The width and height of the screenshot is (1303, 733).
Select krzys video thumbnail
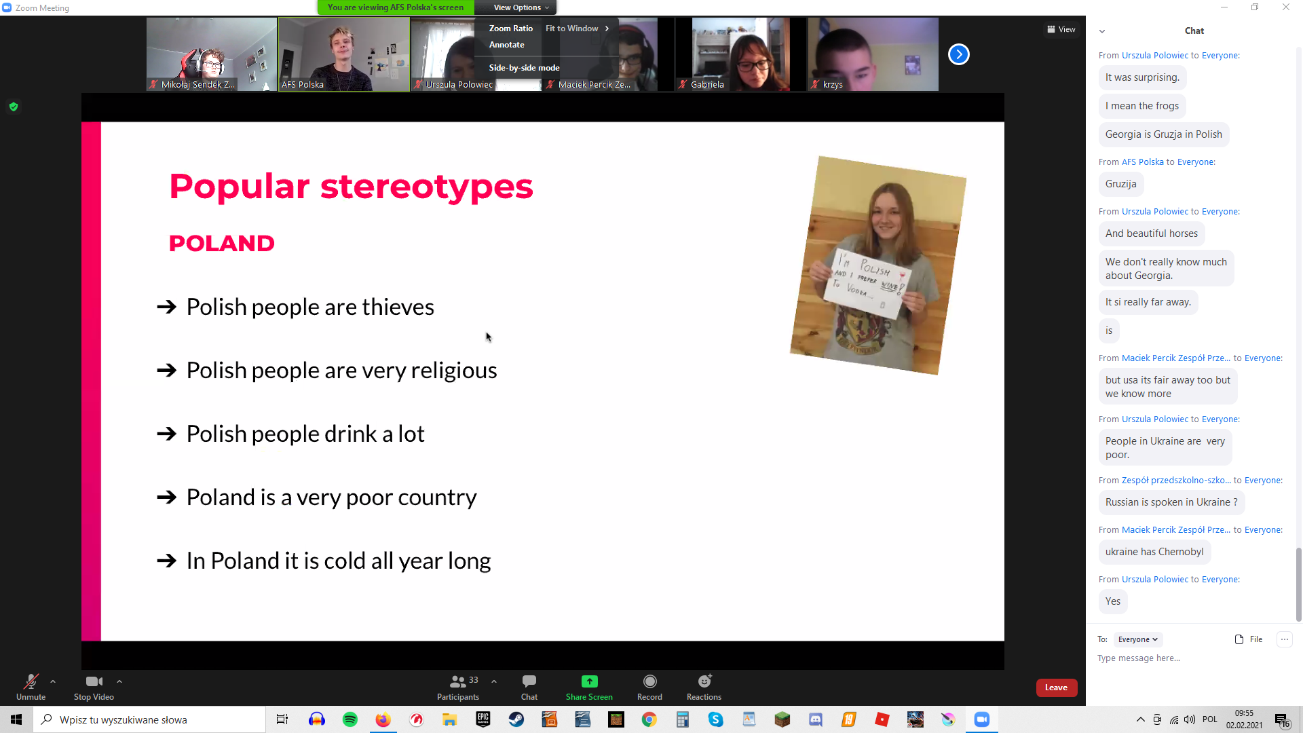[x=873, y=54]
